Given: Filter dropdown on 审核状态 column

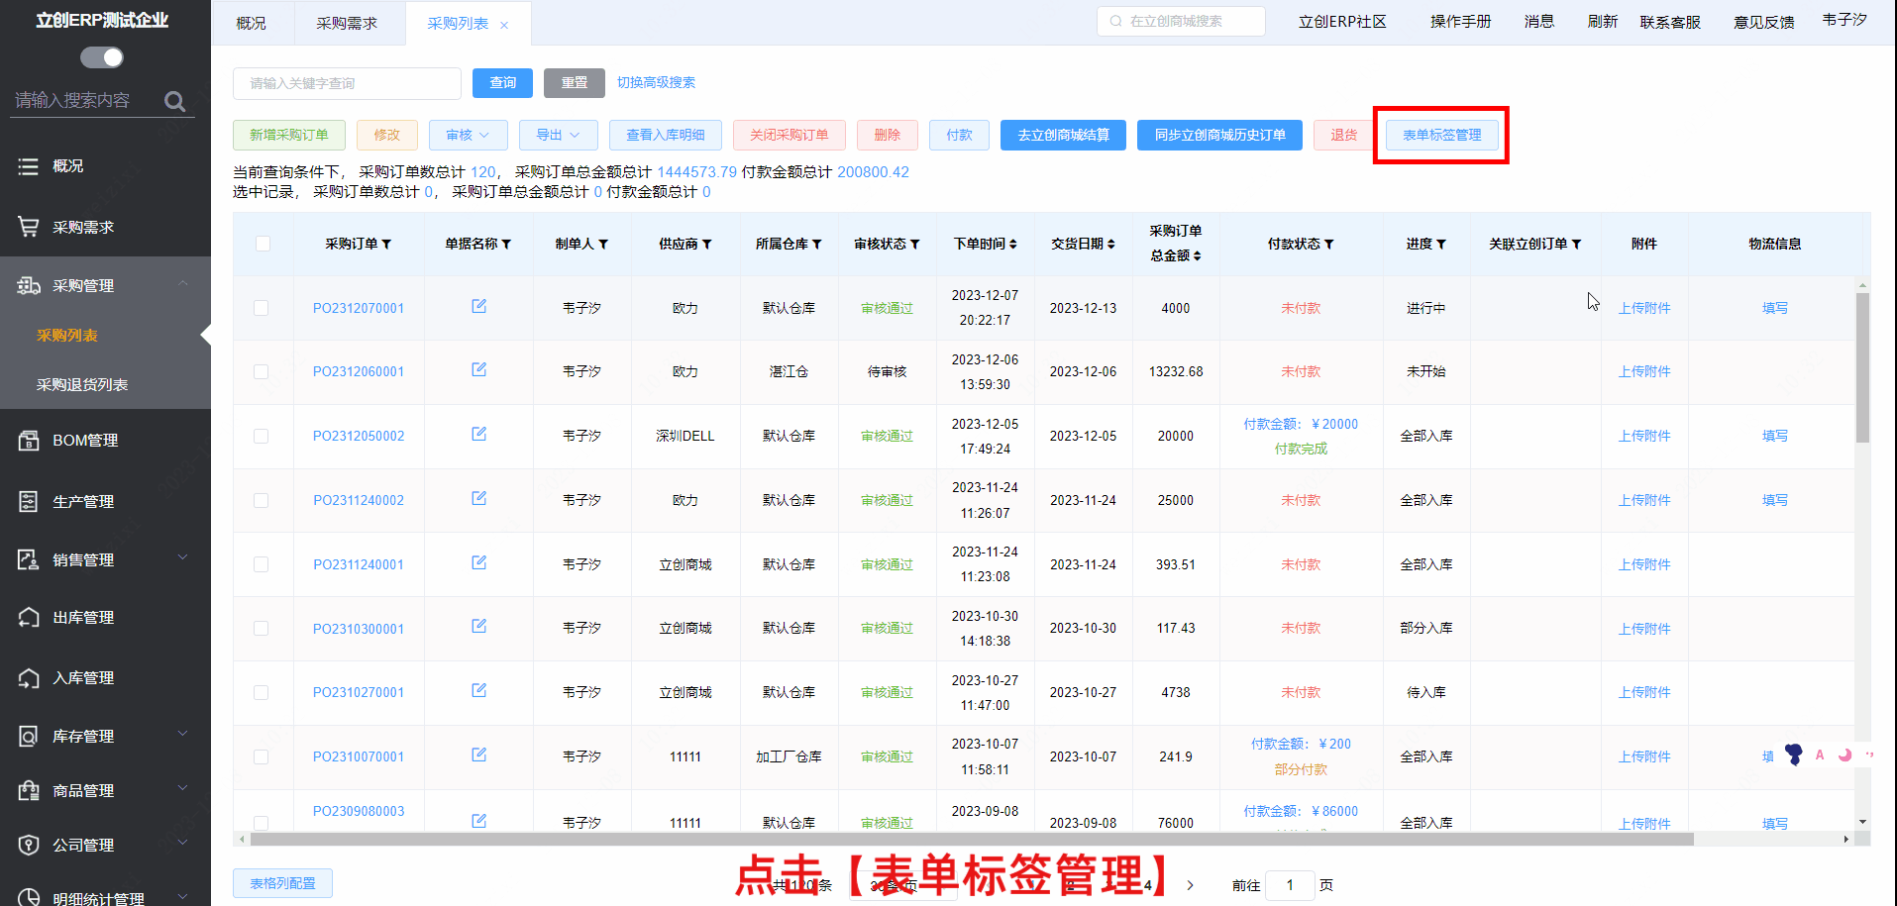Looking at the screenshot, I should 915,244.
